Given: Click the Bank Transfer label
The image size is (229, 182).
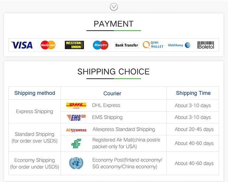Looking at the screenshot, I should tap(127, 45).
